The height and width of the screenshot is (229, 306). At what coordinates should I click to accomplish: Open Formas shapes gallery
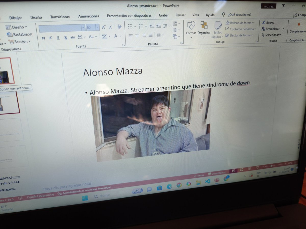191,30
